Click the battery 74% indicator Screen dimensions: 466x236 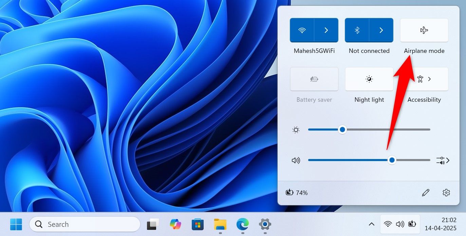297,193
